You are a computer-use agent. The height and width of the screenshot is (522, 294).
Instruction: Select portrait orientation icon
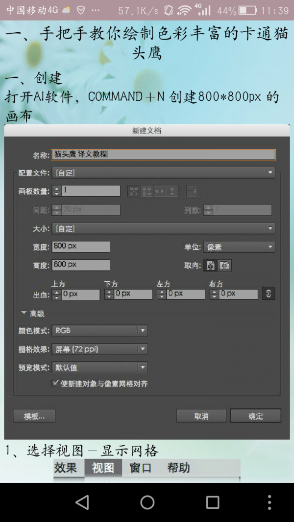tap(211, 265)
